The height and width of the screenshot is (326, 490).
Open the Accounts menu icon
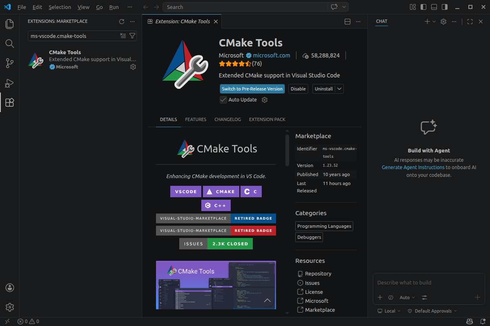10,288
